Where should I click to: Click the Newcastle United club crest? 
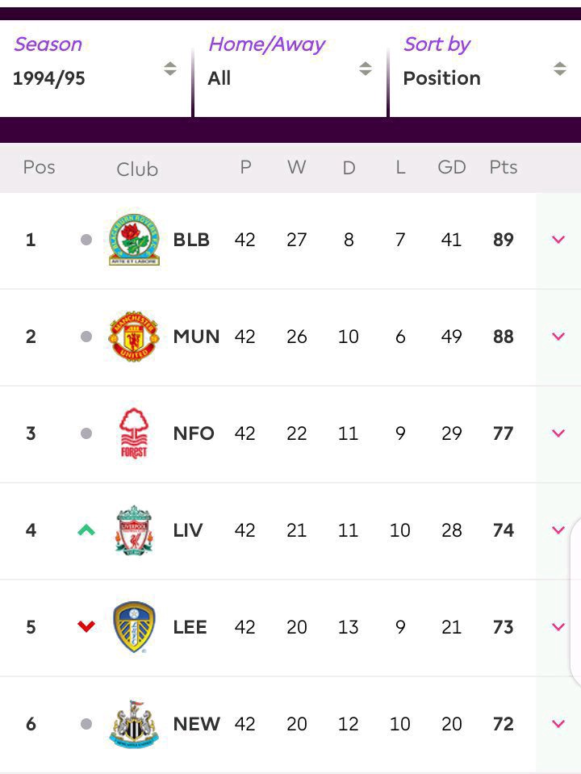tap(134, 724)
